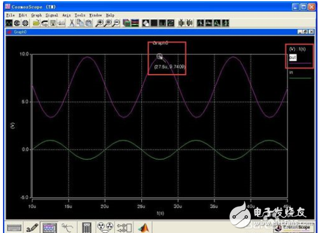Click the waveform calculator icon

tap(87, 228)
